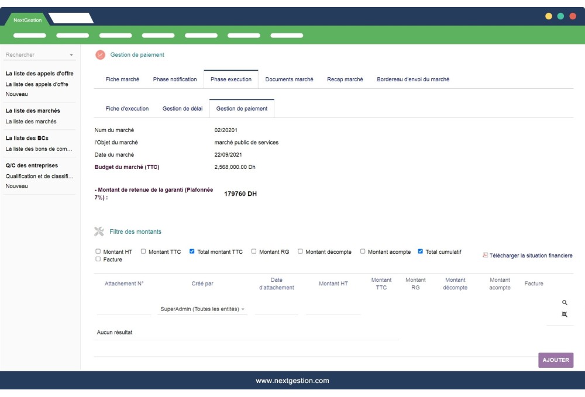The height and width of the screenshot is (397, 585).
Task: Select the Documents marché tab
Action: click(289, 80)
